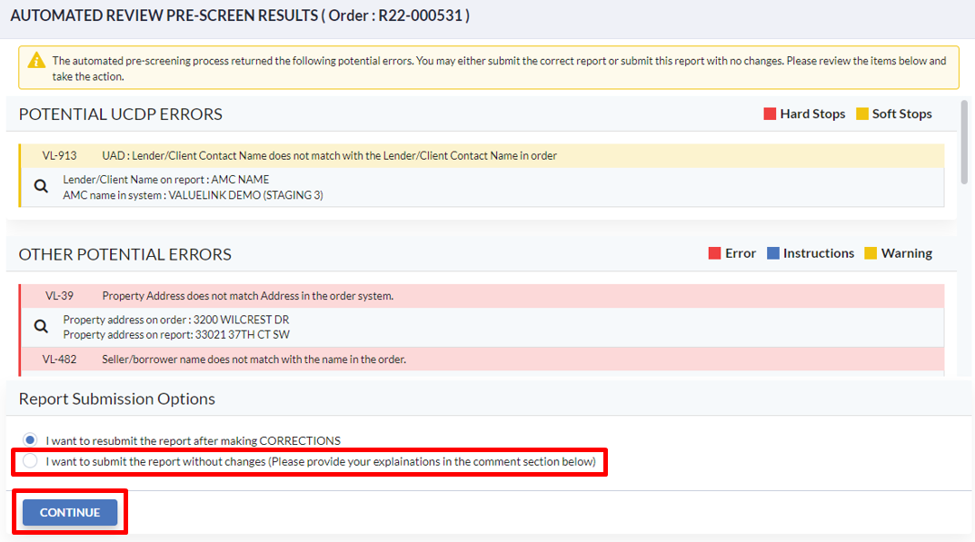
Task: Click the yellow Soft Stops legend swatch
Action: pyautogui.click(x=861, y=113)
